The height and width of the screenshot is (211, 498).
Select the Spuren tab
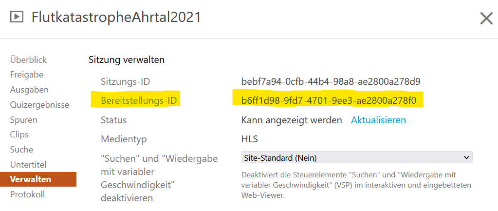pos(23,120)
